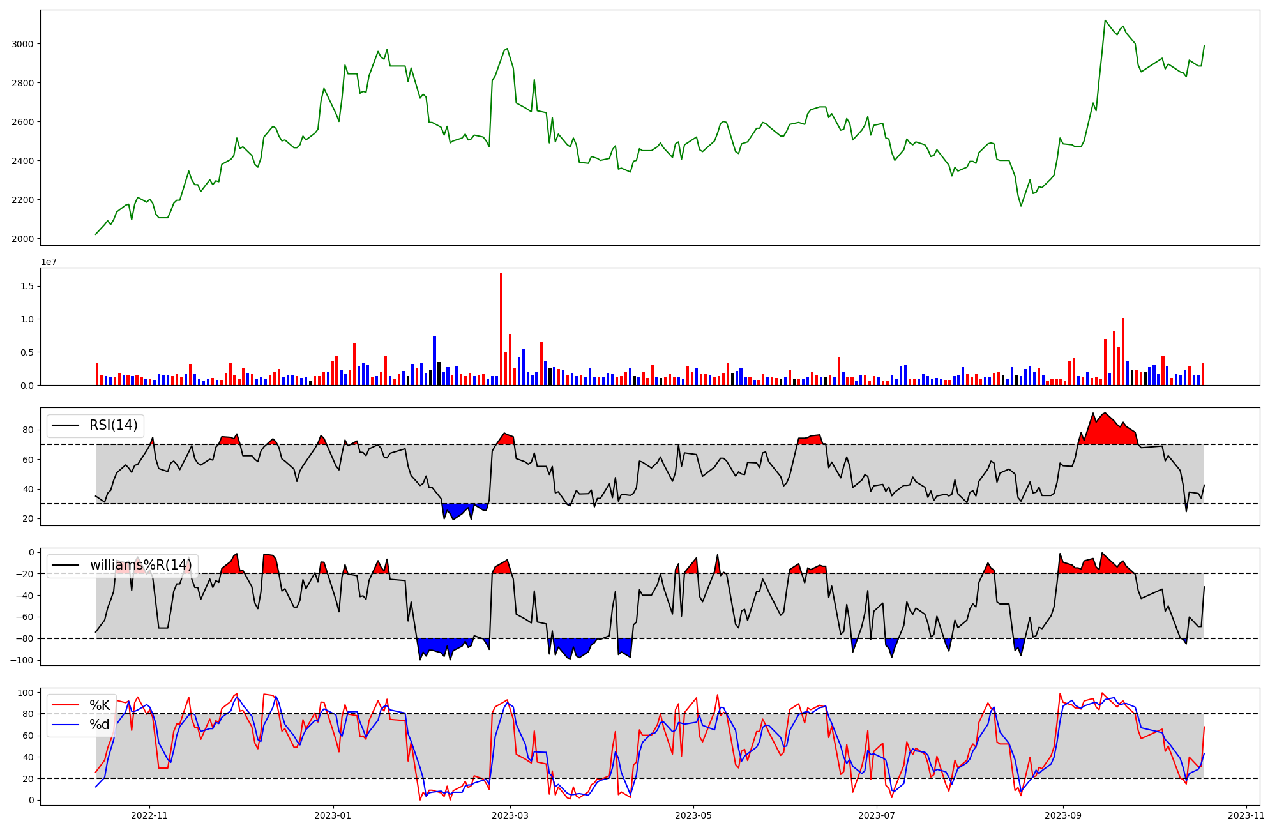Viewport: 1277px width, 830px height.
Task: Click the black RSI(14) legend line sample
Action: pyautogui.click(x=66, y=425)
